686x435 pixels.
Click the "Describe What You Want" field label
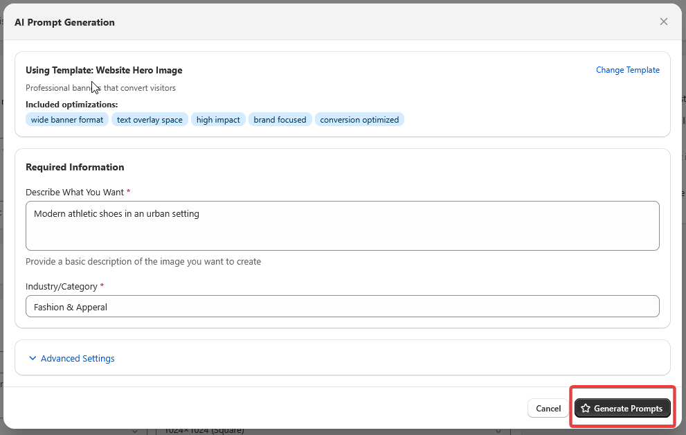(75, 192)
